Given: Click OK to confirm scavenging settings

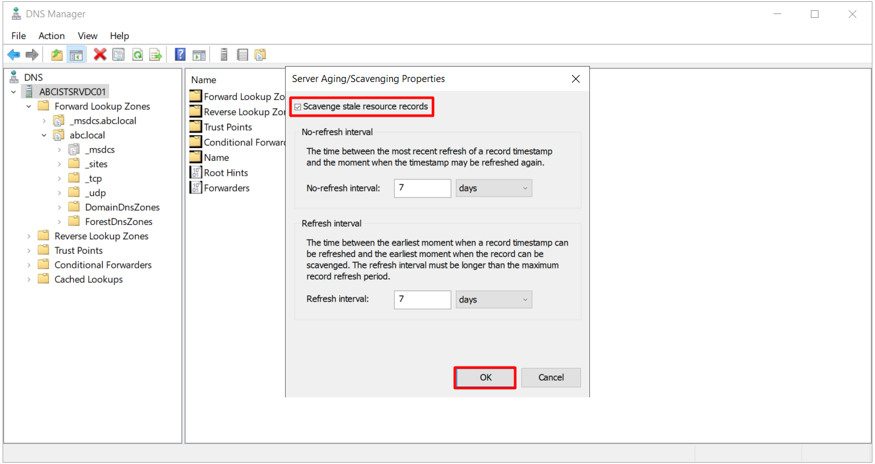Looking at the screenshot, I should coord(485,377).
